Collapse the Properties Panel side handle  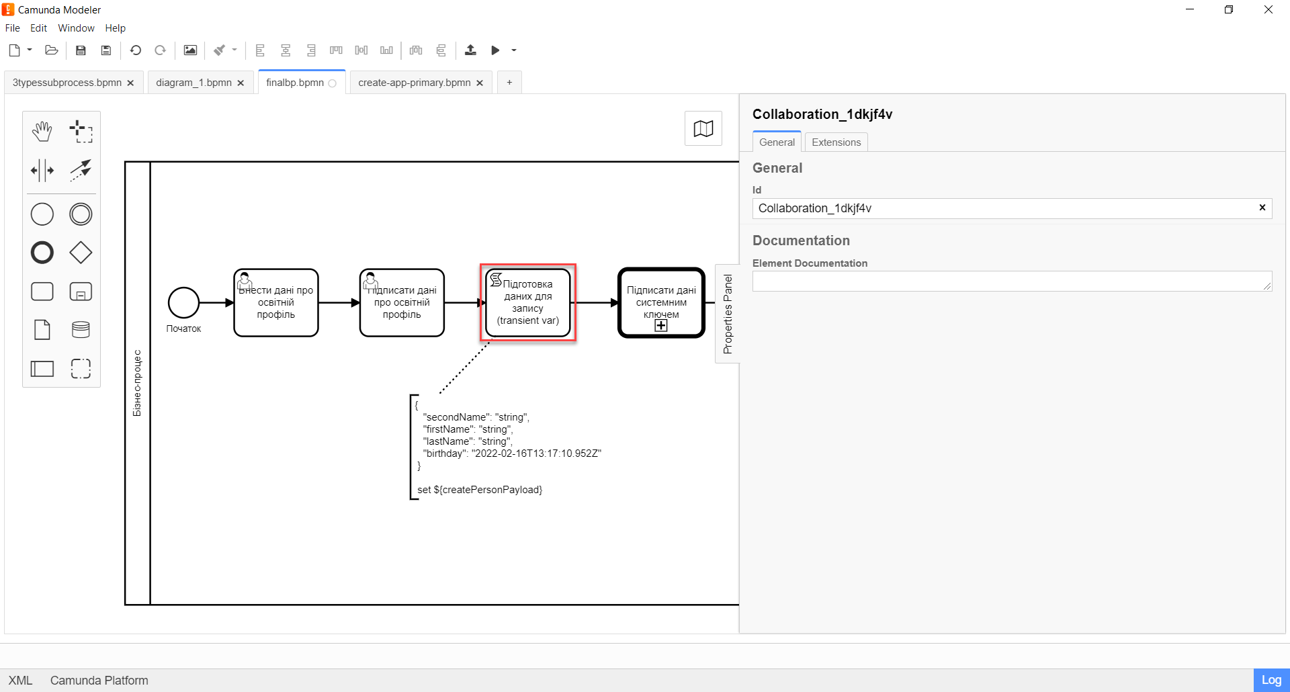(728, 314)
